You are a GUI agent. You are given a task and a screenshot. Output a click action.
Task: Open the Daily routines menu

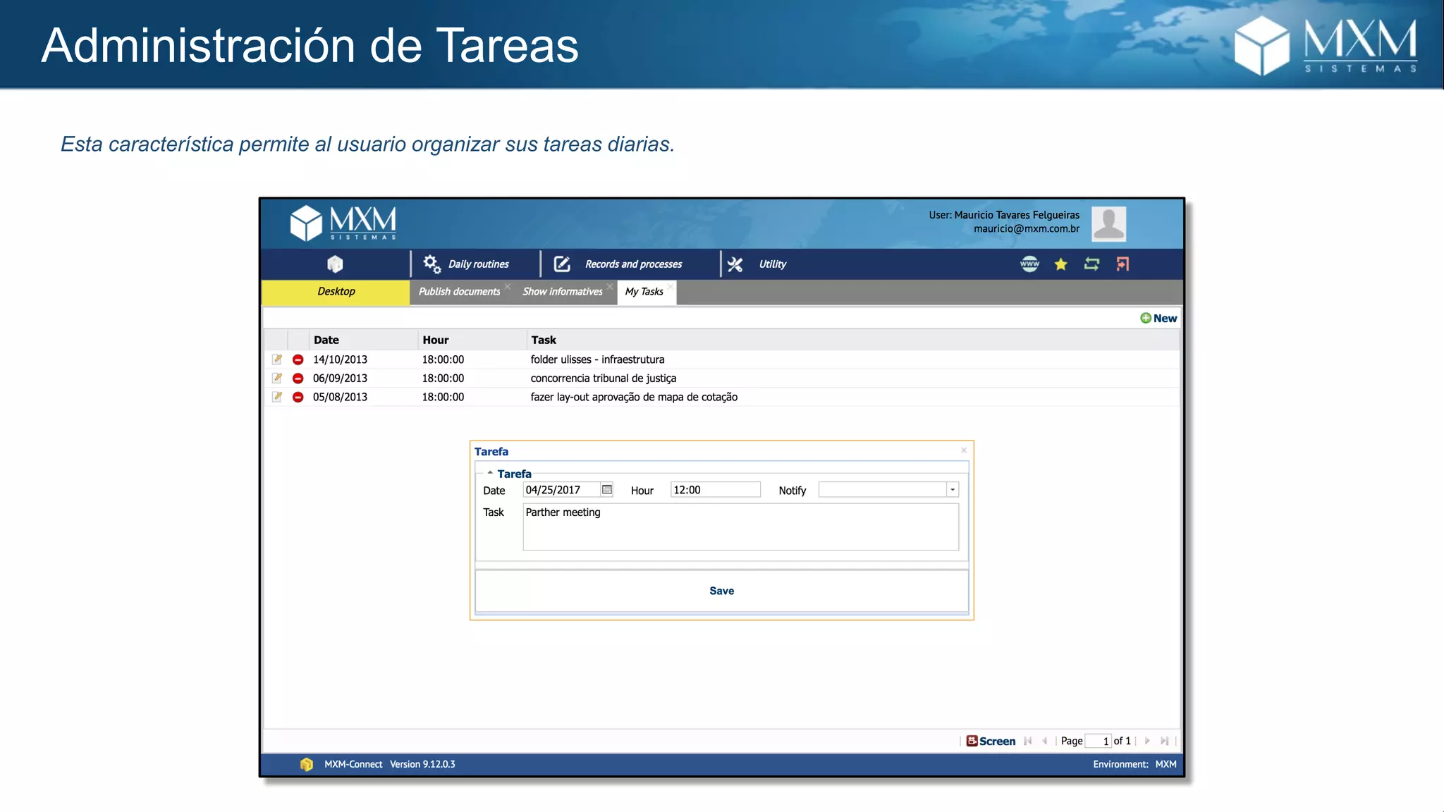[x=478, y=264]
